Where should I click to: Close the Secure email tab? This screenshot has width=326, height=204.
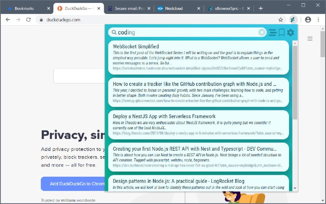pos(149,9)
